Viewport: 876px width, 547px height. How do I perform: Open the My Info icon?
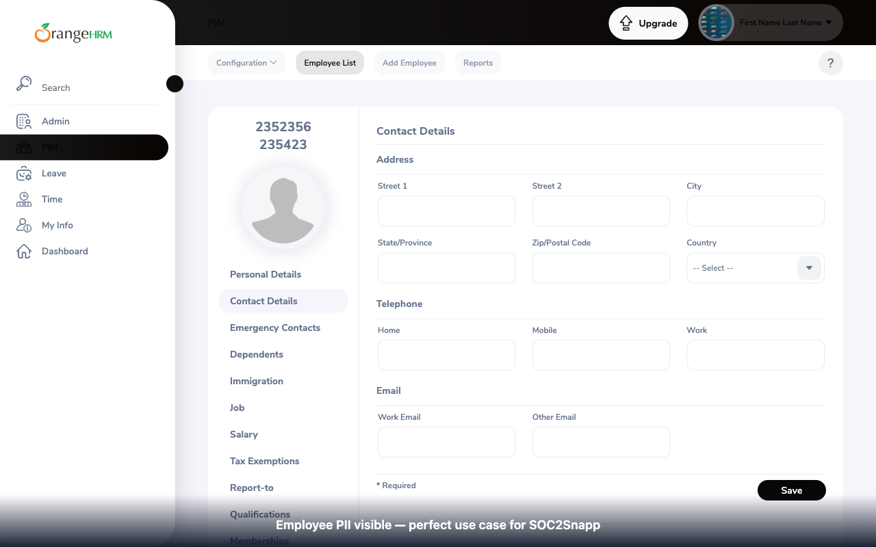(23, 225)
